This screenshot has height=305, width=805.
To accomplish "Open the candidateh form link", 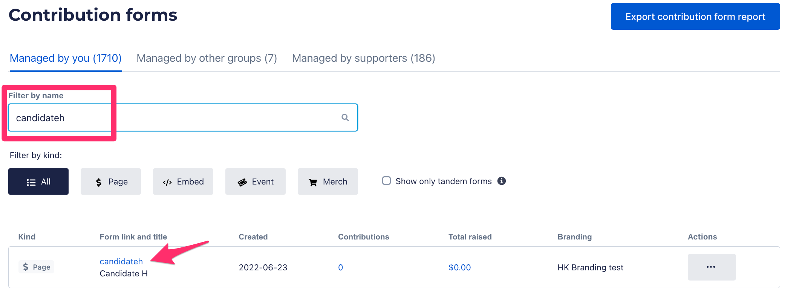I will [121, 261].
